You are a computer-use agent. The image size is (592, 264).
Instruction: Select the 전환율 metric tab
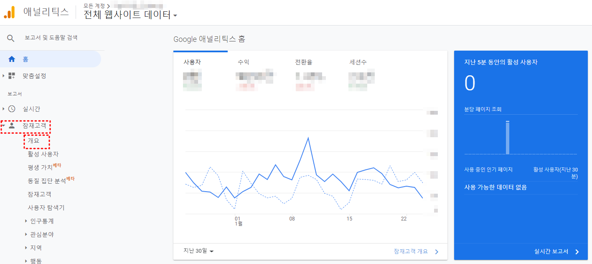click(304, 62)
